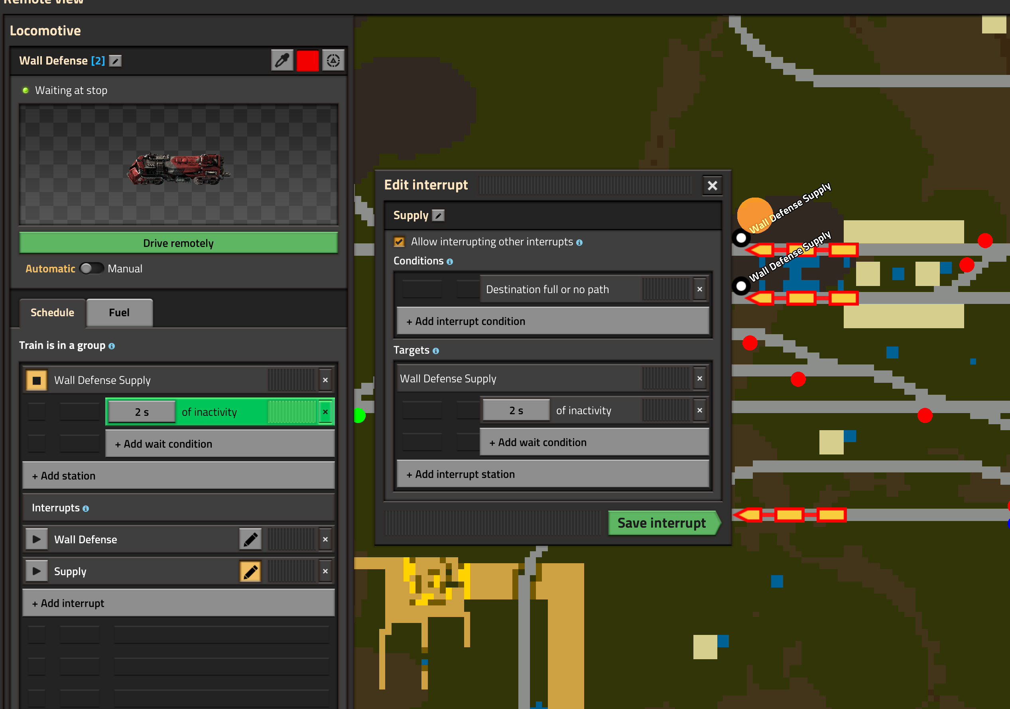Screen dimensions: 1010x709
Task: Open the red train color swatch
Action: pos(307,61)
